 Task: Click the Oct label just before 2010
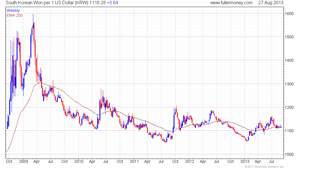(x=65, y=161)
